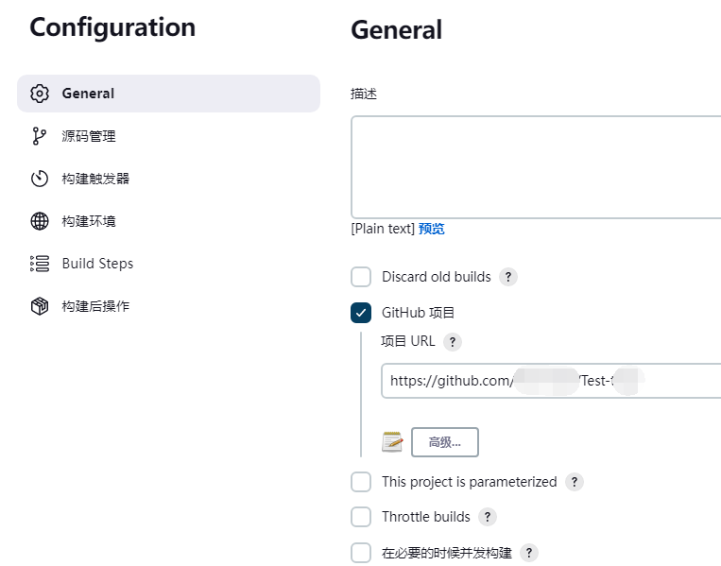The width and height of the screenshot is (721, 566).
Task: Jump to Build Steps section
Action: 97,264
